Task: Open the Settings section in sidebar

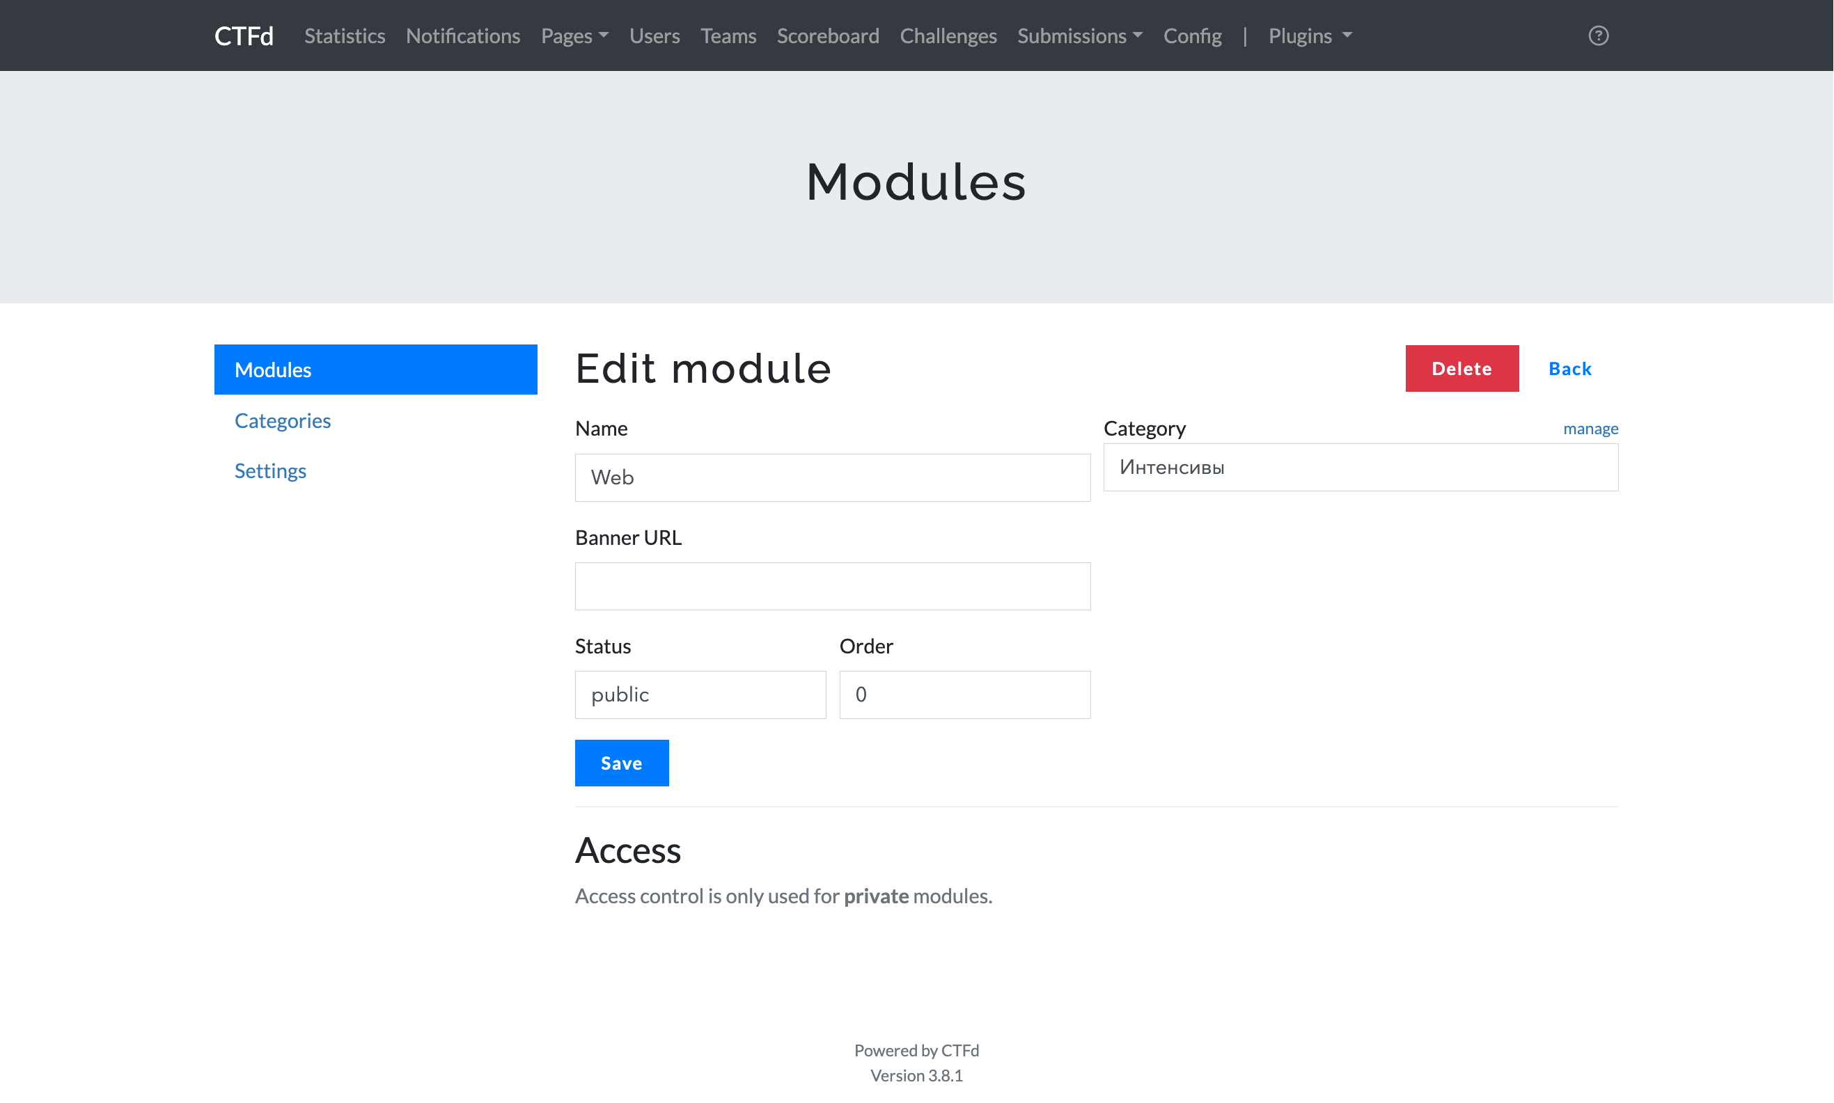Action: (x=270, y=470)
